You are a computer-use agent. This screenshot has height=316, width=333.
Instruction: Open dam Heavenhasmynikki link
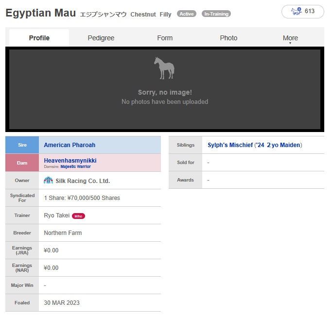(x=70, y=161)
